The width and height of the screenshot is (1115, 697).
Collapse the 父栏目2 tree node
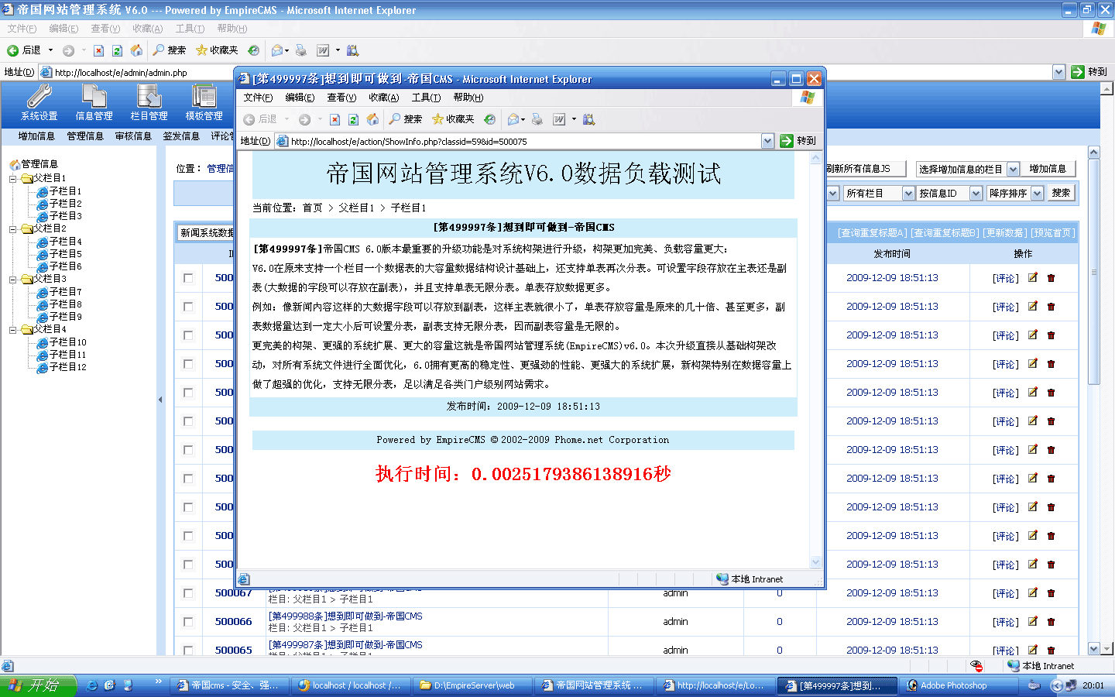13,229
